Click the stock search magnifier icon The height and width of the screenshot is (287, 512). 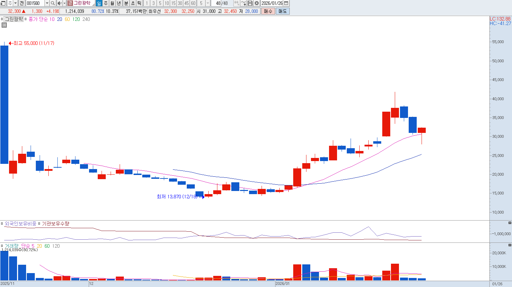pos(53,3)
